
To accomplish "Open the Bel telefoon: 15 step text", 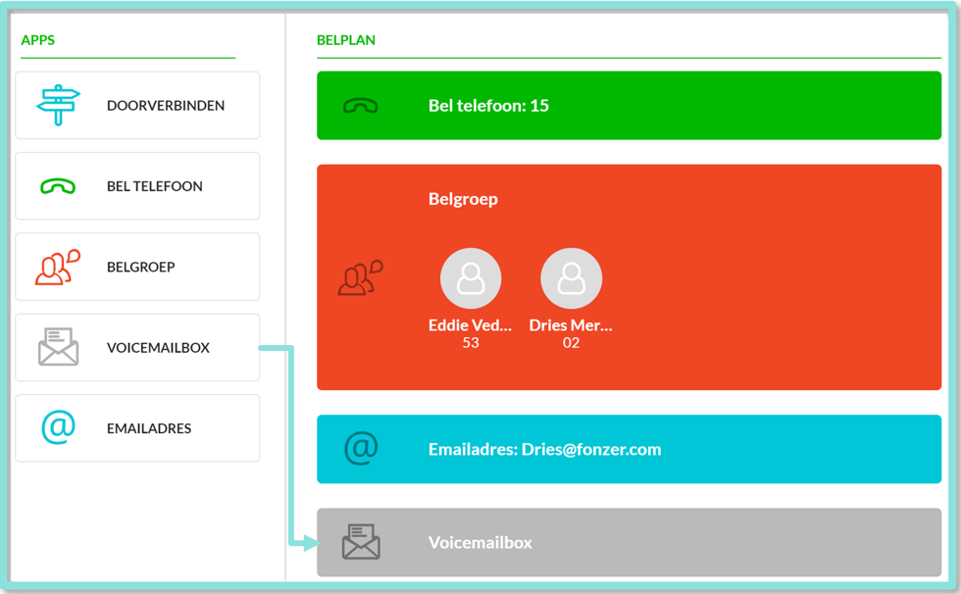I will tap(488, 106).
